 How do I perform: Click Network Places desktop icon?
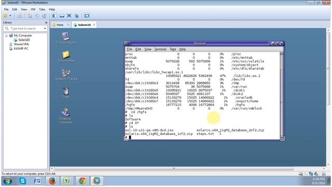tap(66, 75)
